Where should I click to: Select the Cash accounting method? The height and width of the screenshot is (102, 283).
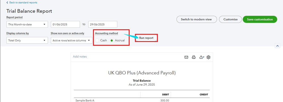coord(97,41)
